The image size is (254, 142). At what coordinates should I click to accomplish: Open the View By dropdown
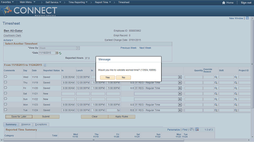pyautogui.click(x=78, y=48)
